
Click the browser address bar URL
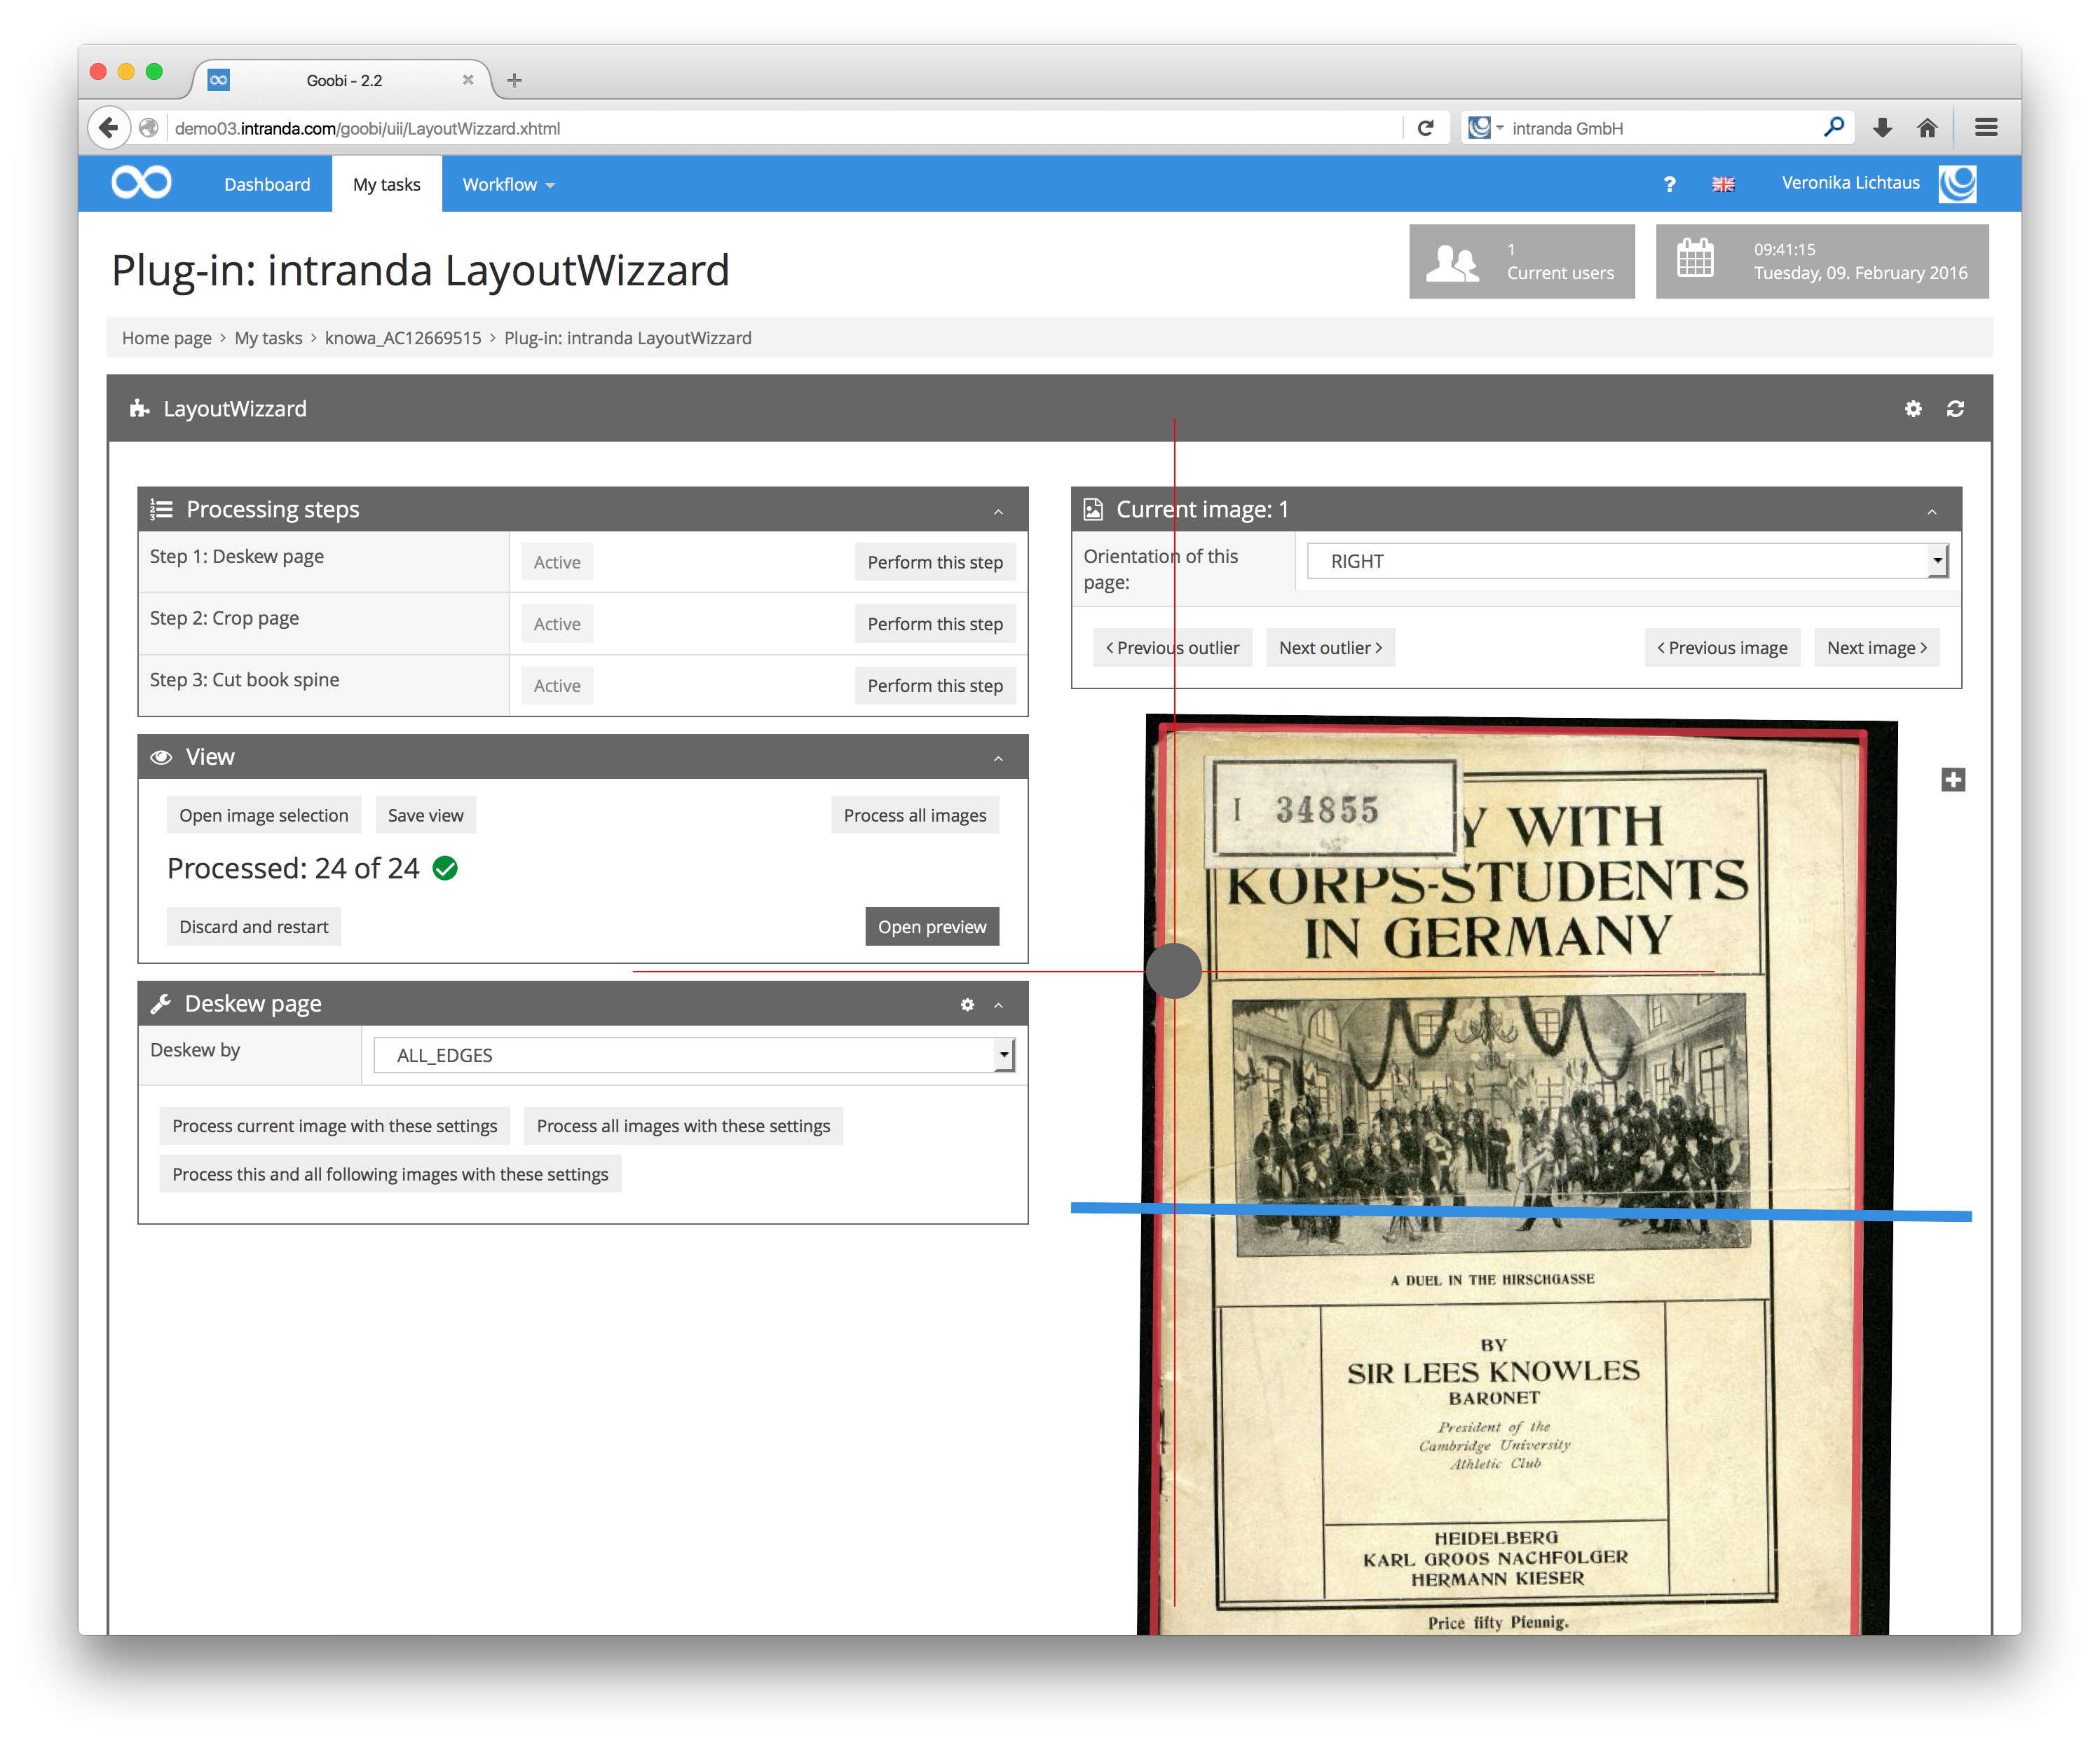click(x=780, y=128)
